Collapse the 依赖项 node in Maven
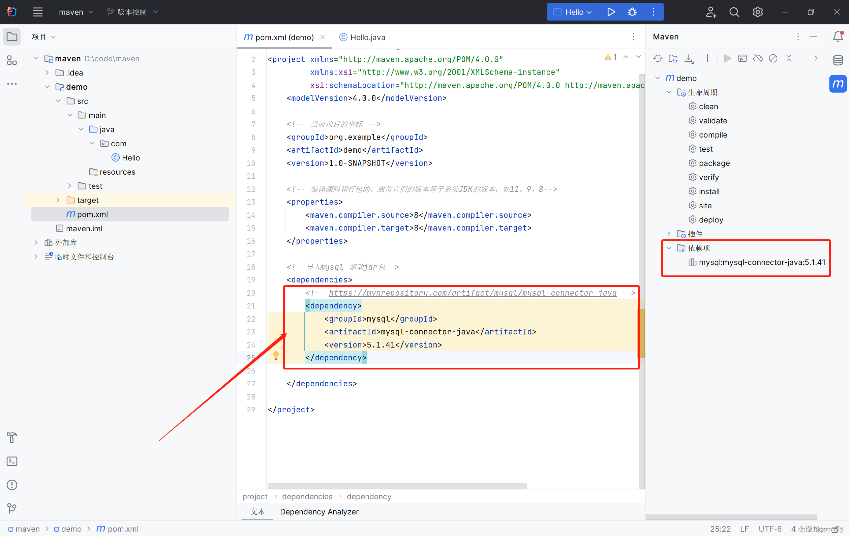 (x=669, y=247)
